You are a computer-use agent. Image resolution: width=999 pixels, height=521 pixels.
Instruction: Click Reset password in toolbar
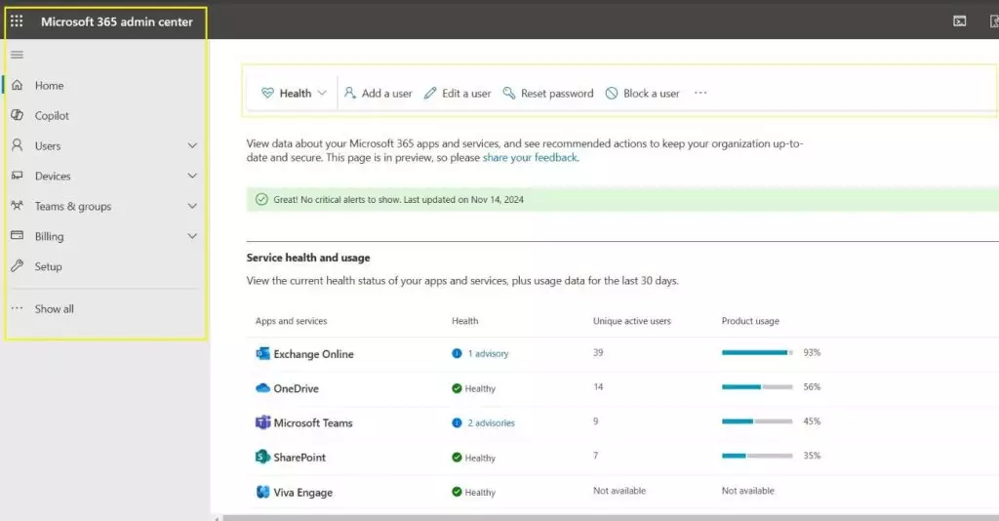click(547, 94)
